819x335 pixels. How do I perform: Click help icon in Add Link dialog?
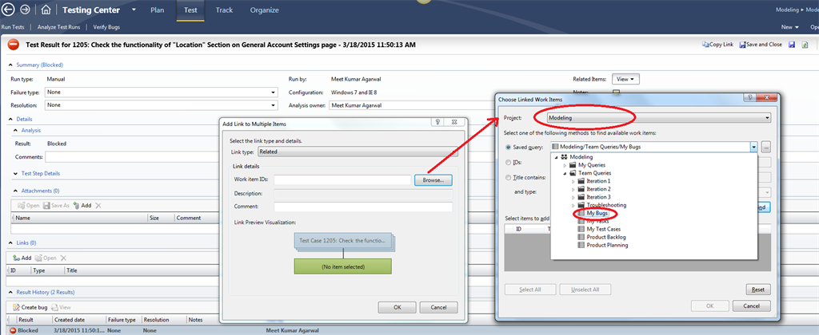[x=437, y=121]
